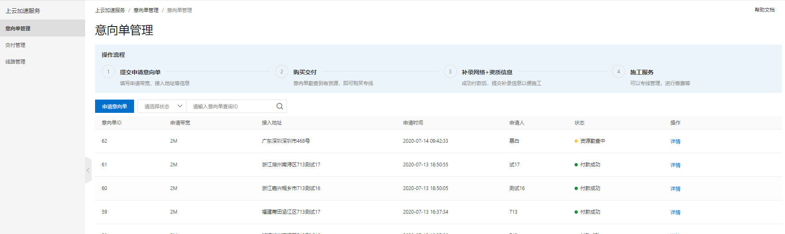Click the 申请人 column header
The width and height of the screenshot is (785, 234).
517,122
